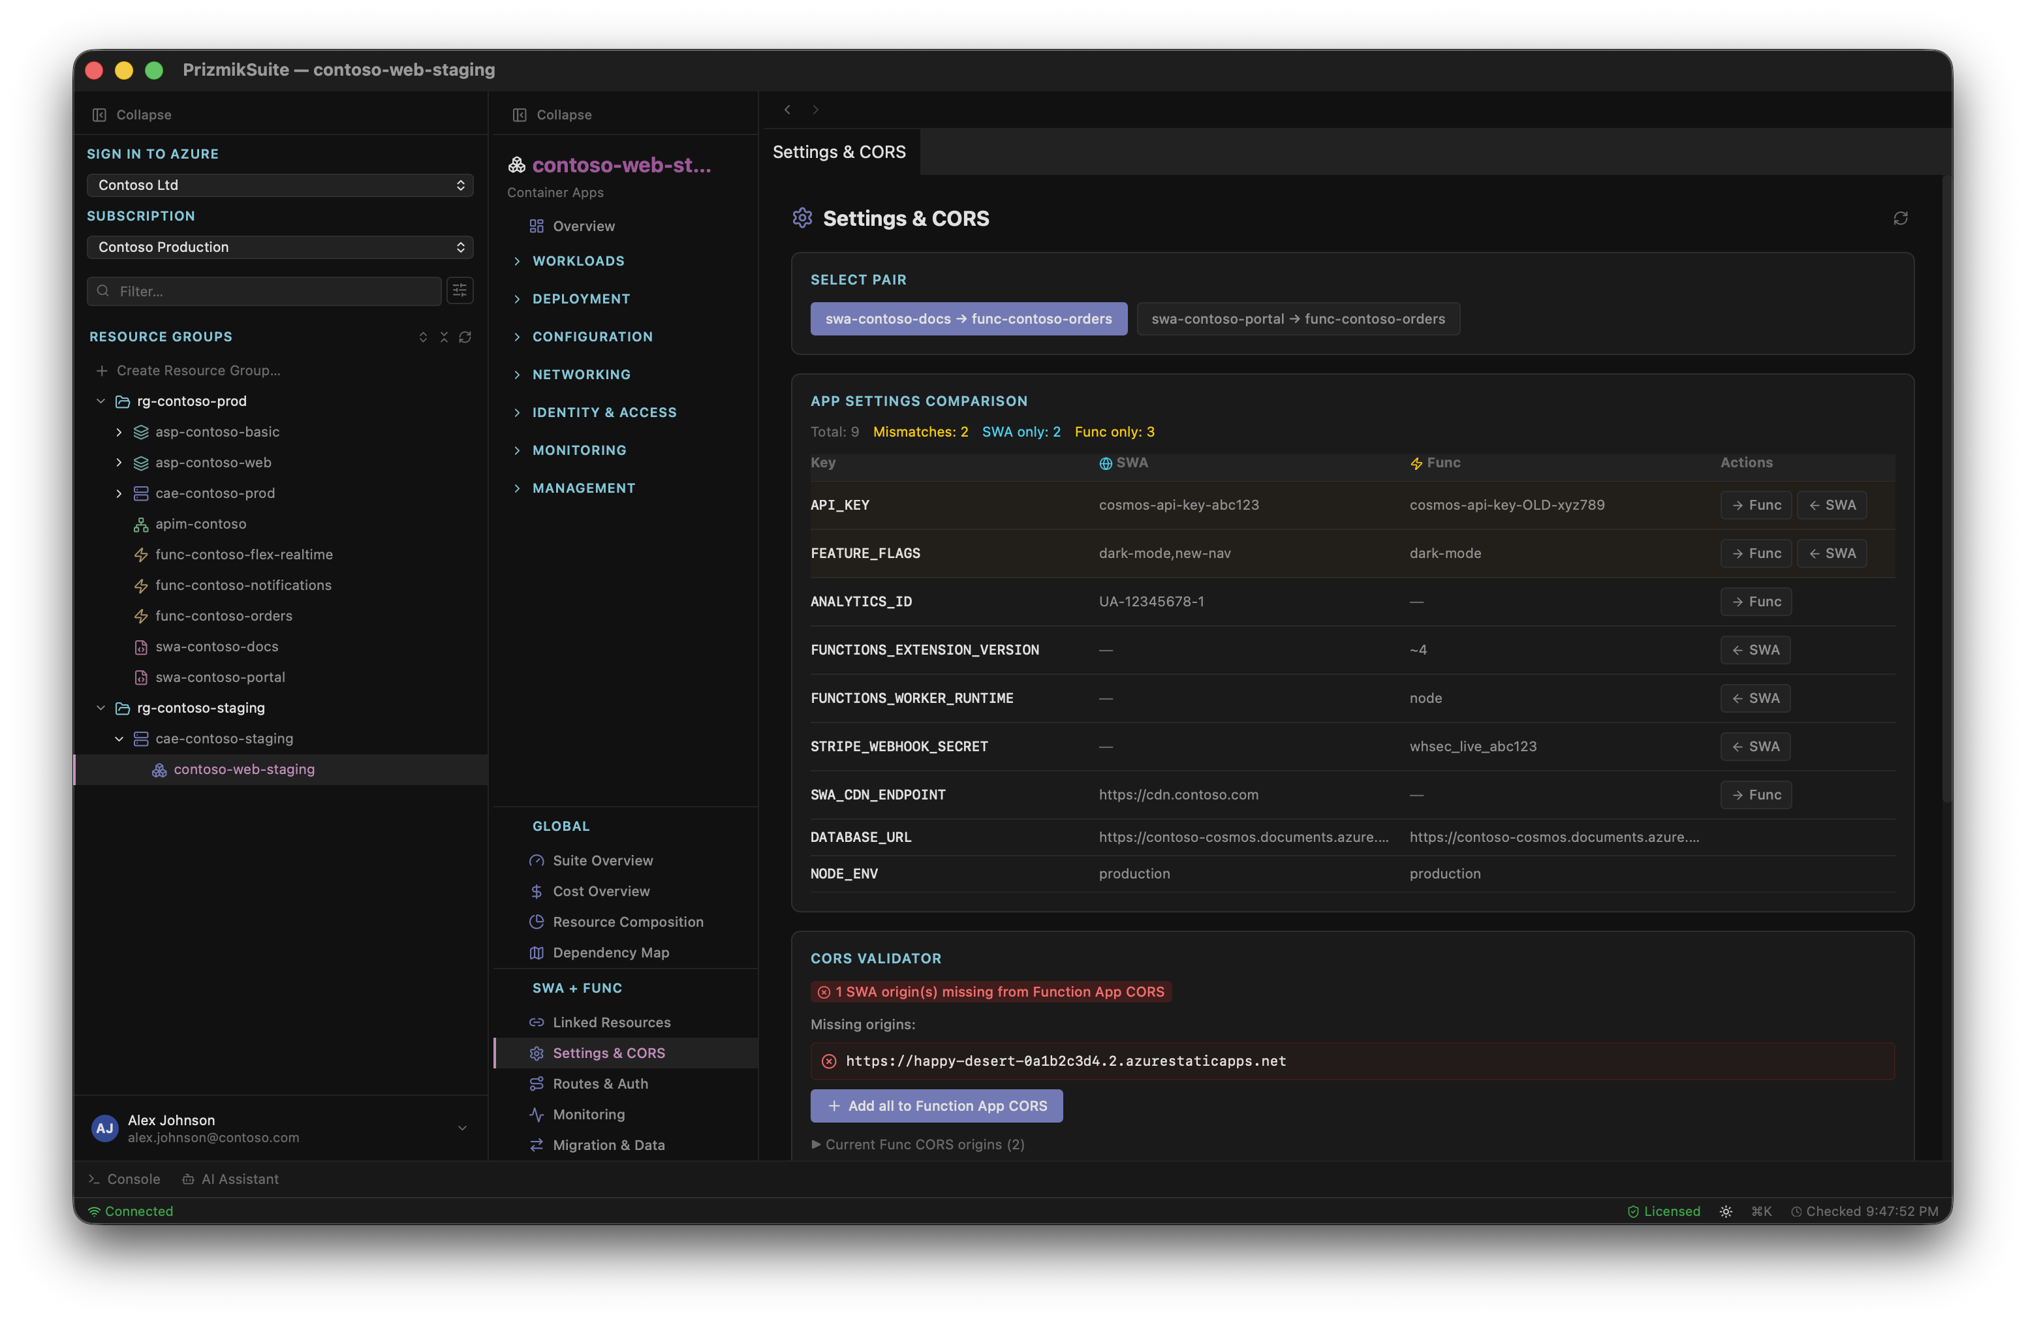Screen dimensions: 2026x1321
Task: Click the back navigation arrow
Action: click(x=787, y=109)
